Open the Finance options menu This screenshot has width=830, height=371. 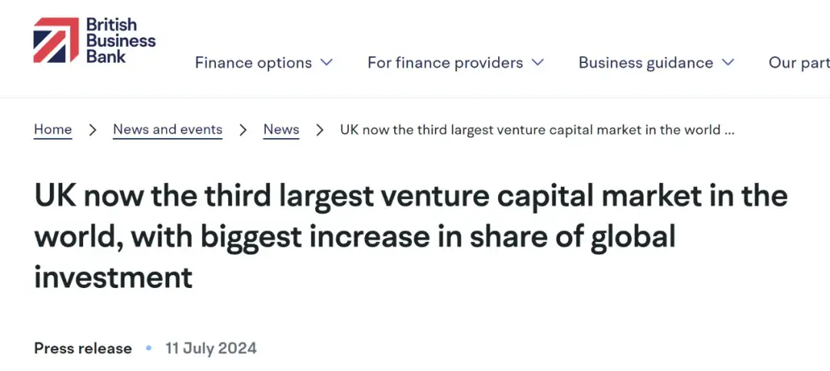click(253, 63)
